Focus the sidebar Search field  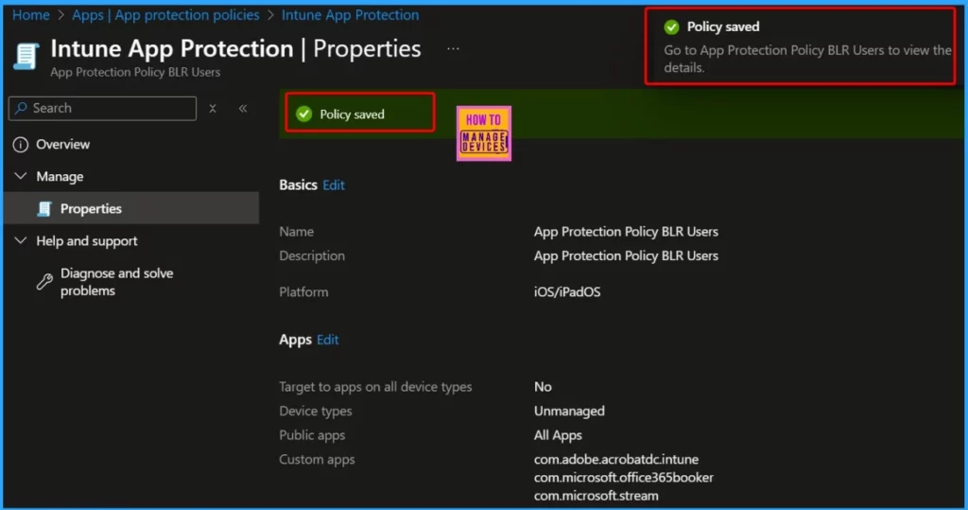pyautogui.click(x=102, y=108)
